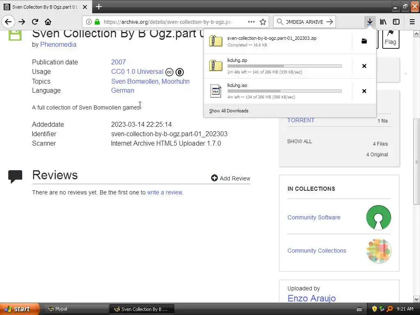Select the completed sven-collection zip download entry
The height and width of the screenshot is (315, 420).
tap(278, 41)
